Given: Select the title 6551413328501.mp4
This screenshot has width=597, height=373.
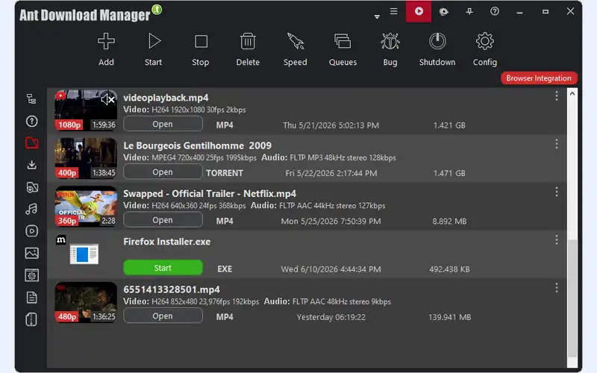Looking at the screenshot, I should [x=172, y=289].
